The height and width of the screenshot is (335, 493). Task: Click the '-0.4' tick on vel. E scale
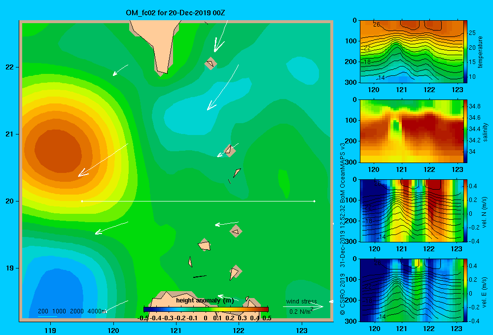(x=474, y=321)
